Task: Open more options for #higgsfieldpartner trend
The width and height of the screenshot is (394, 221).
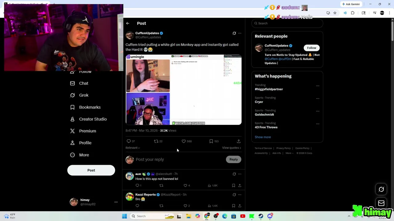Action: coord(318,86)
